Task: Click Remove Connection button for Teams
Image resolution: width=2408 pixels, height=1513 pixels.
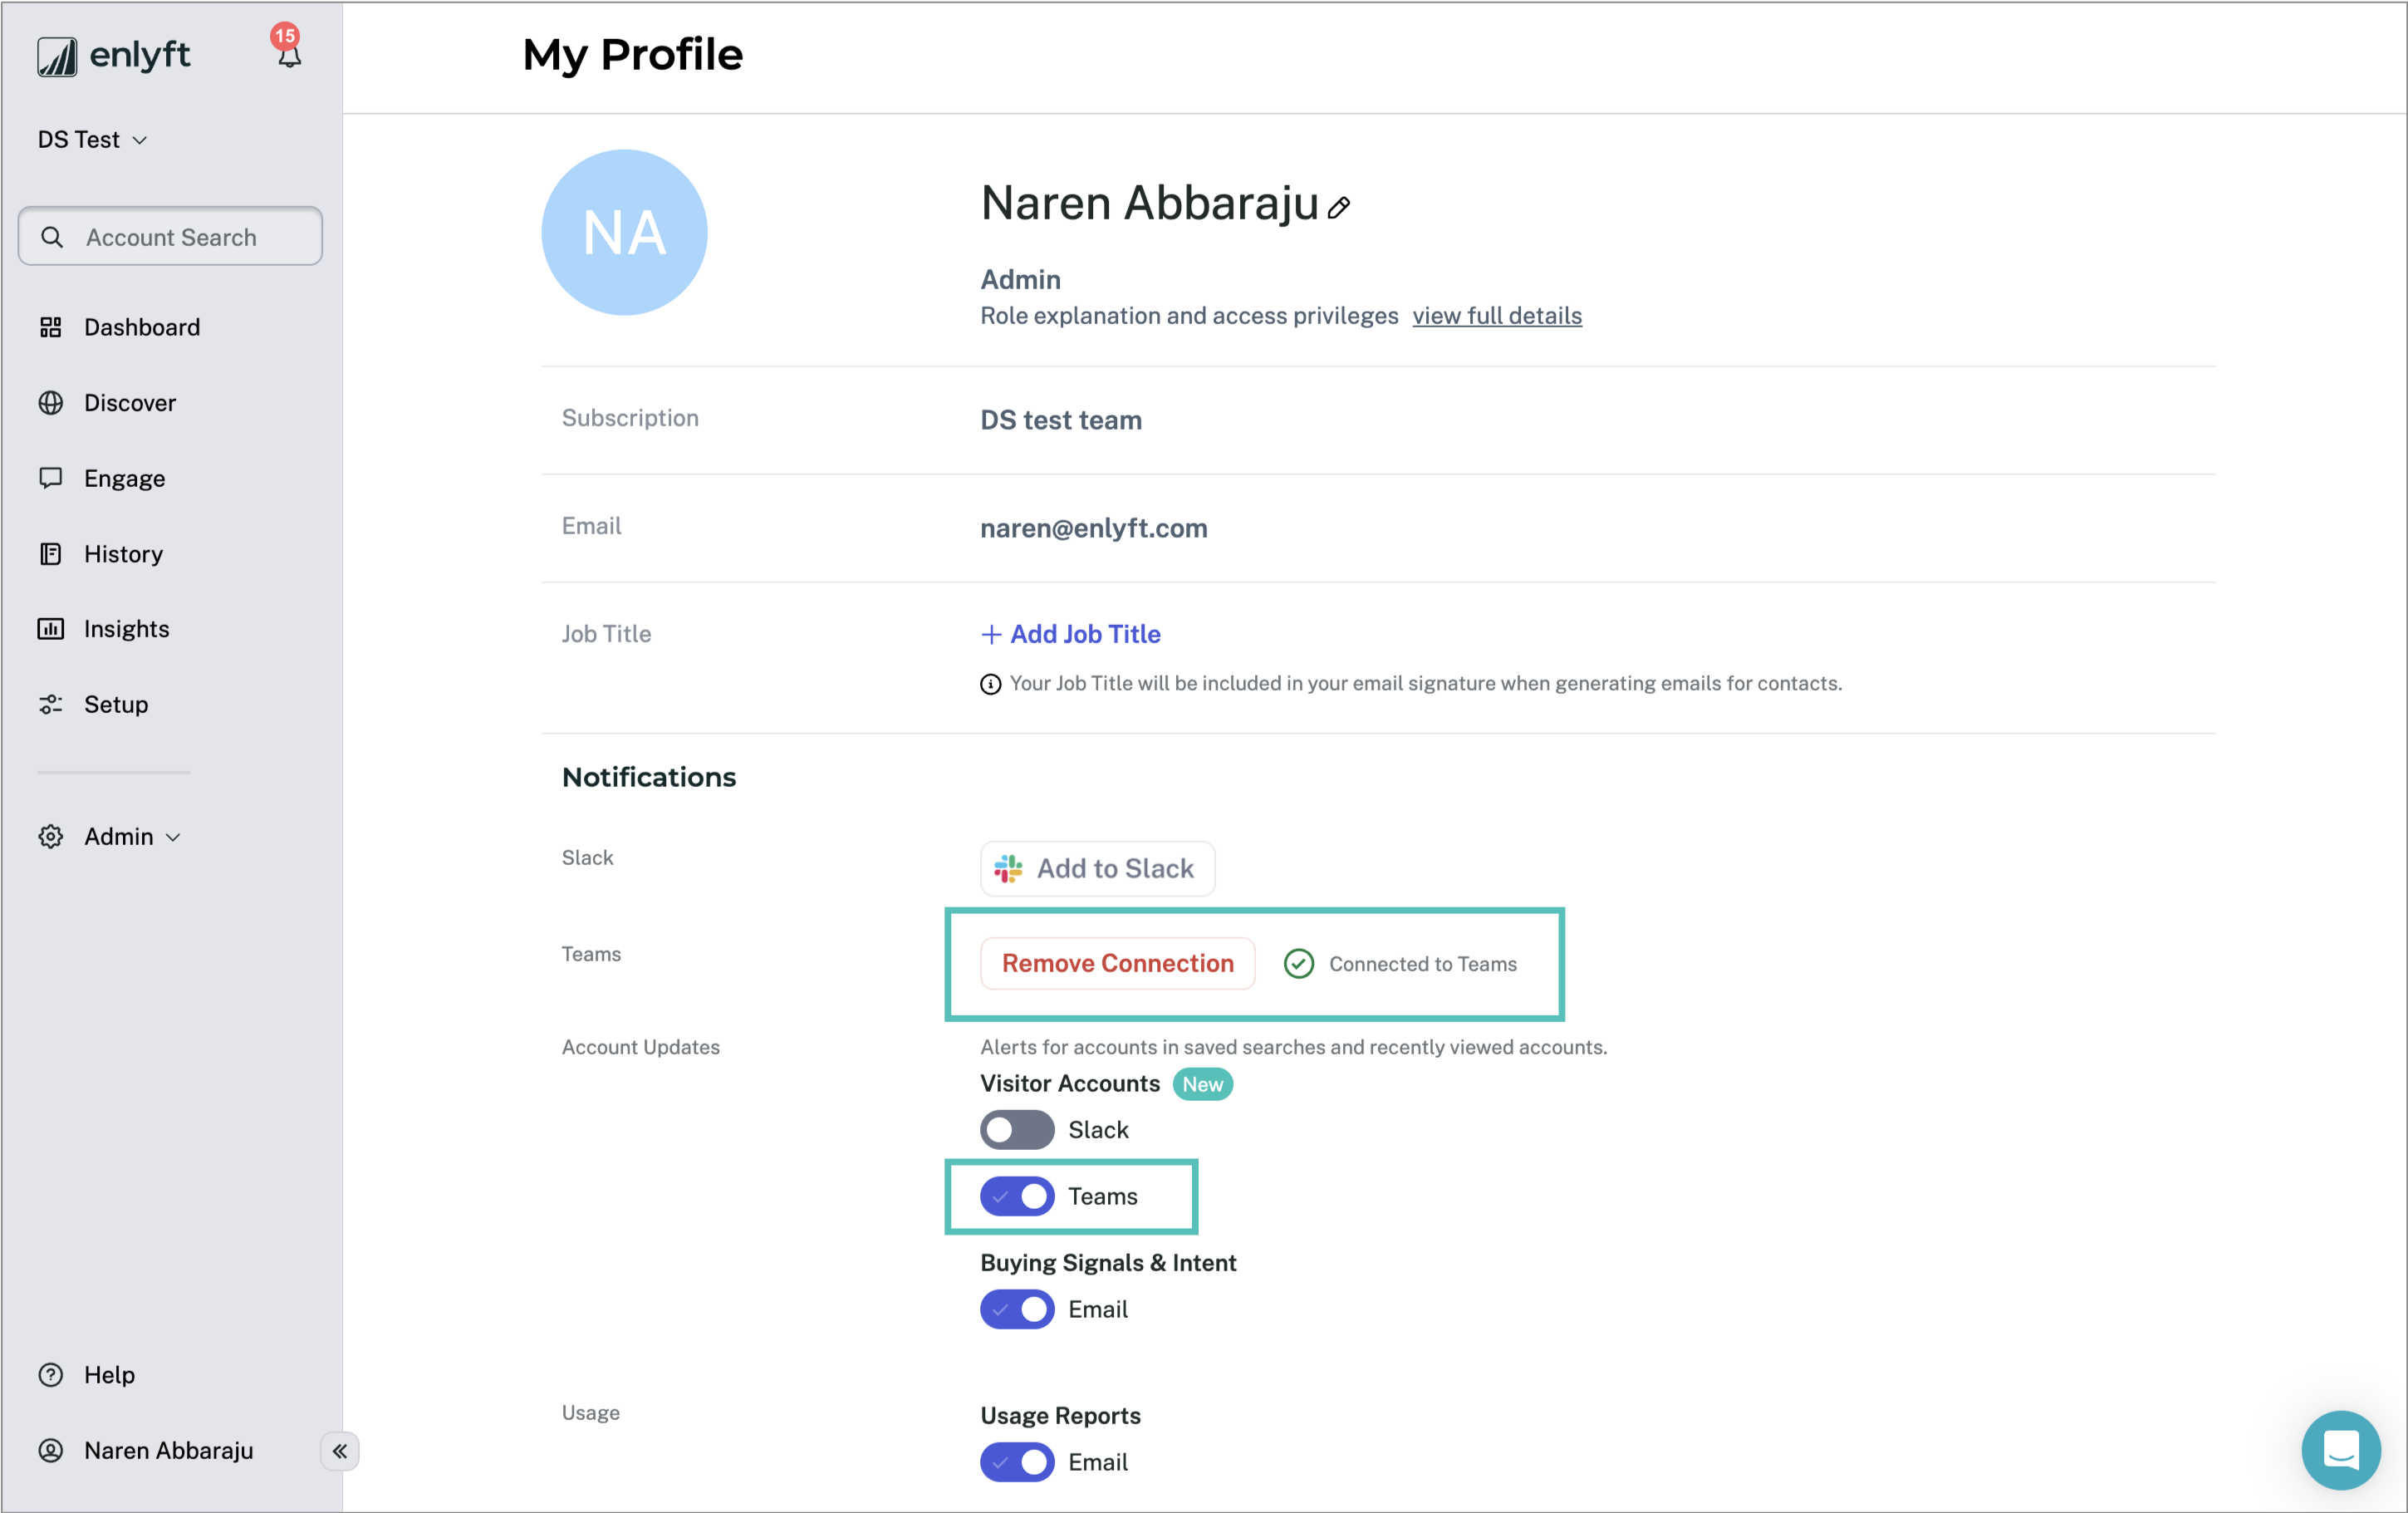Action: pyautogui.click(x=1117, y=964)
